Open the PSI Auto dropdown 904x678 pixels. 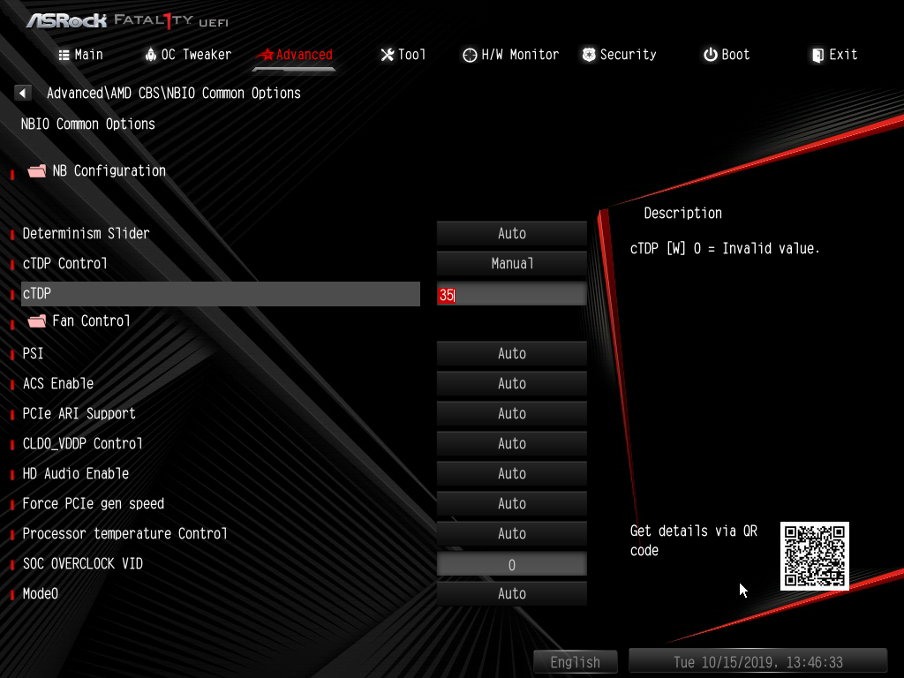(511, 354)
